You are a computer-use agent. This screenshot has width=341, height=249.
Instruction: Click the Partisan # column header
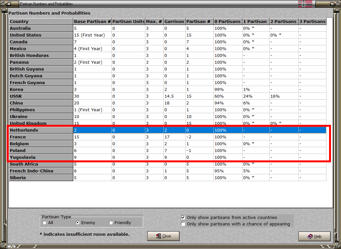click(x=200, y=21)
